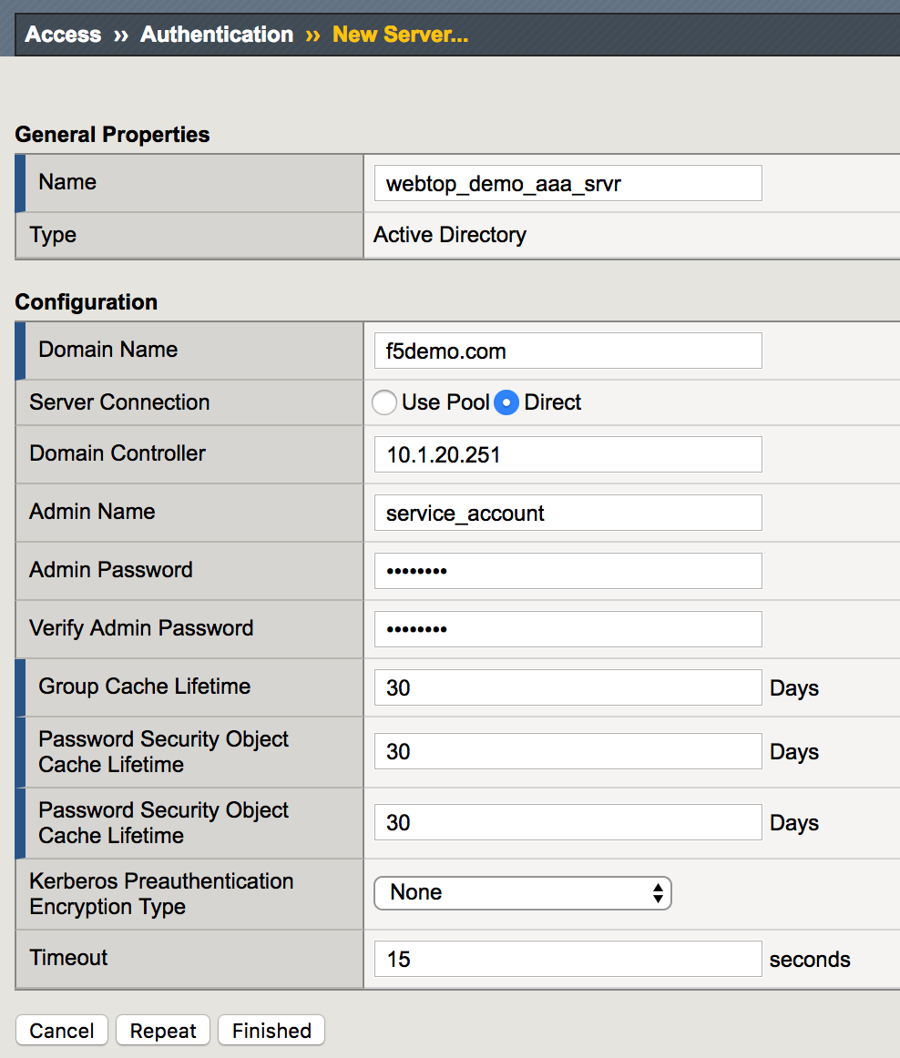The width and height of the screenshot is (900, 1058).
Task: Go to Access in the breadcrumb
Action: point(63,35)
